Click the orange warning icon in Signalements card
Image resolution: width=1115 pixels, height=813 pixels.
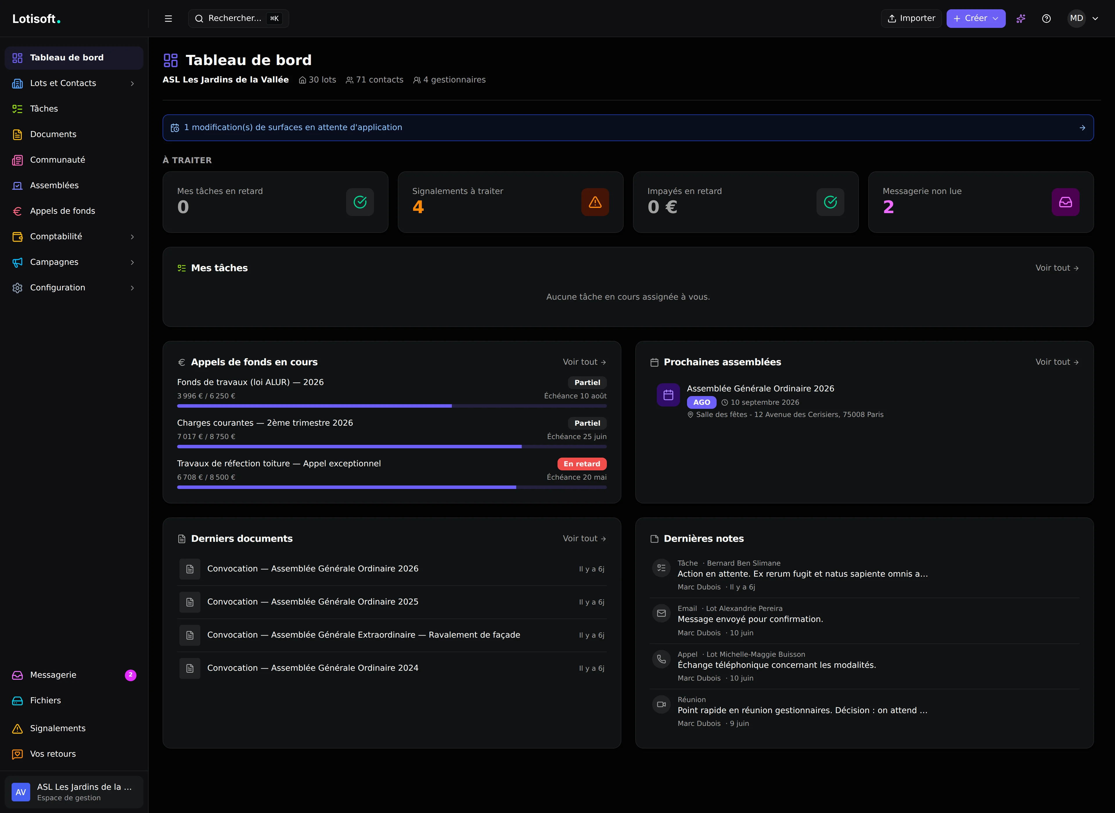(x=595, y=202)
